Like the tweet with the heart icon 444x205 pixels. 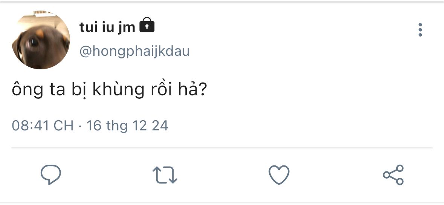[279, 175]
